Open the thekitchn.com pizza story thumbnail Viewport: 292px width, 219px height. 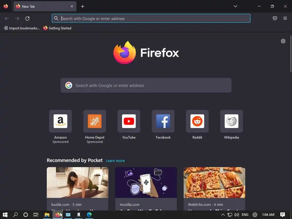pyautogui.click(x=214, y=182)
